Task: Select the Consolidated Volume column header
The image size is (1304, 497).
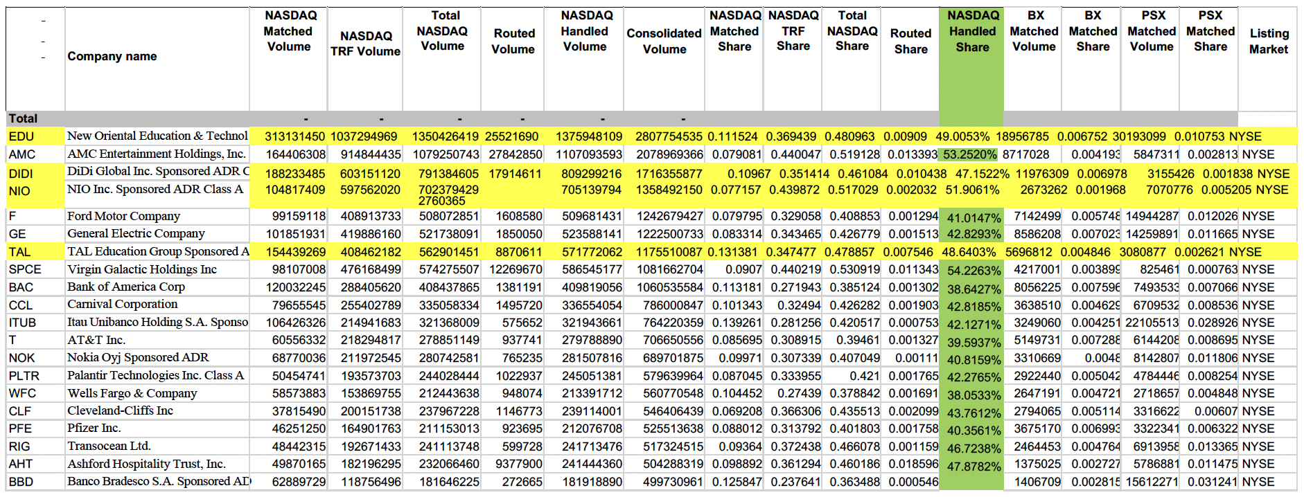Action: [x=664, y=42]
